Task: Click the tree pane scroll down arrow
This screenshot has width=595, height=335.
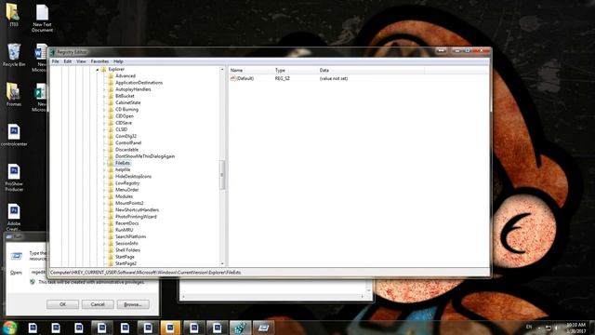Action: point(222,263)
